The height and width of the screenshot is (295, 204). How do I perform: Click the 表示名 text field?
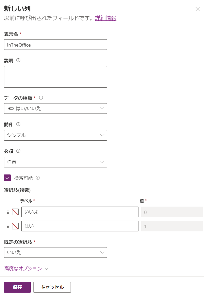[x=56, y=45]
